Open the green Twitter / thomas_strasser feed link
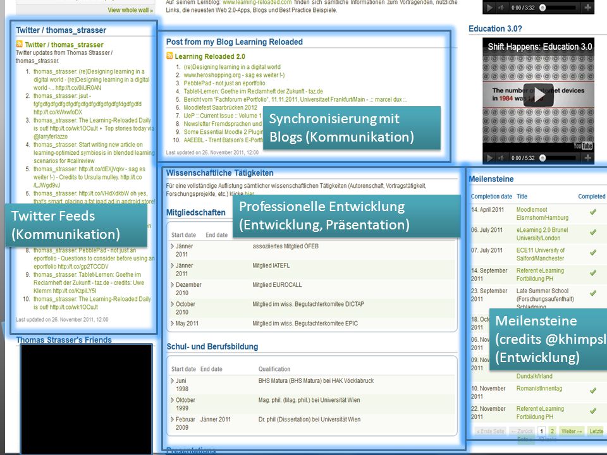This screenshot has height=455, width=607. (64, 44)
